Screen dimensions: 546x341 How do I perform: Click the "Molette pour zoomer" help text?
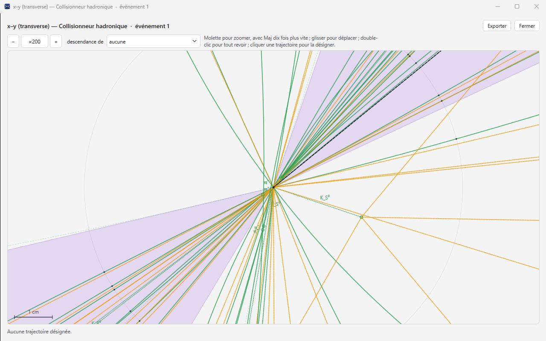[x=291, y=41]
